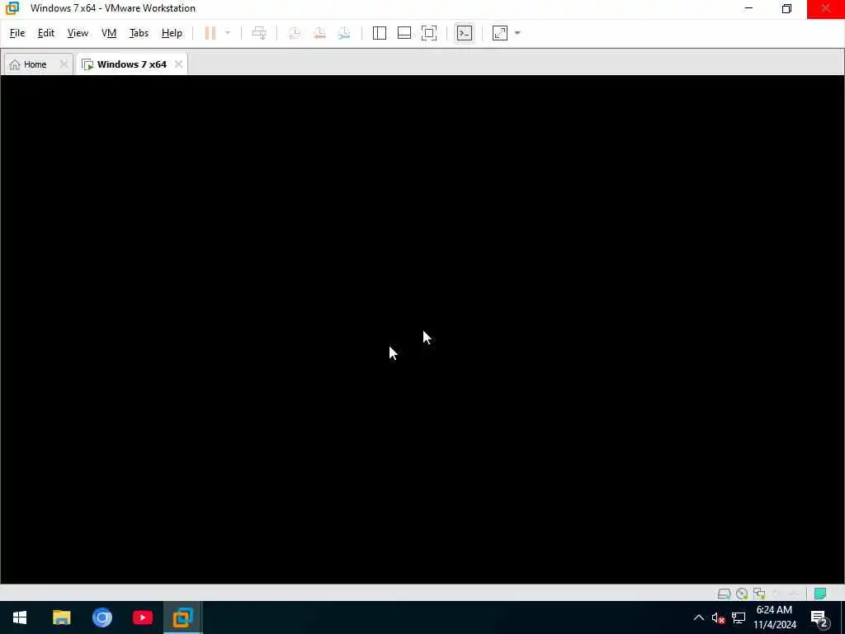Open the clock showing 6:24 AM
Screen dimensions: 845x634
(775, 617)
